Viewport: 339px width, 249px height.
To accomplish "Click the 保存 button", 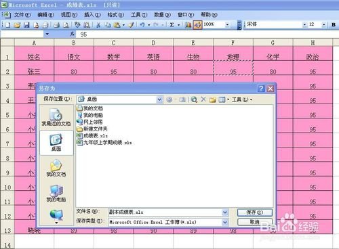I will (x=255, y=212).
